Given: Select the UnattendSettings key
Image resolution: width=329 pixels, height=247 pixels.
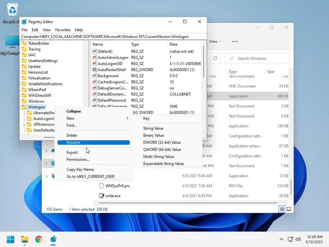Looking at the screenshot, I should (x=43, y=61).
